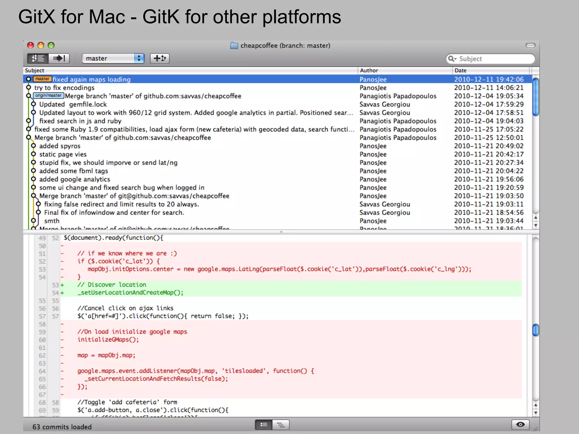This screenshot has width=579, height=434.
Task: Select detailed list view button in footer
Action: 263,425
